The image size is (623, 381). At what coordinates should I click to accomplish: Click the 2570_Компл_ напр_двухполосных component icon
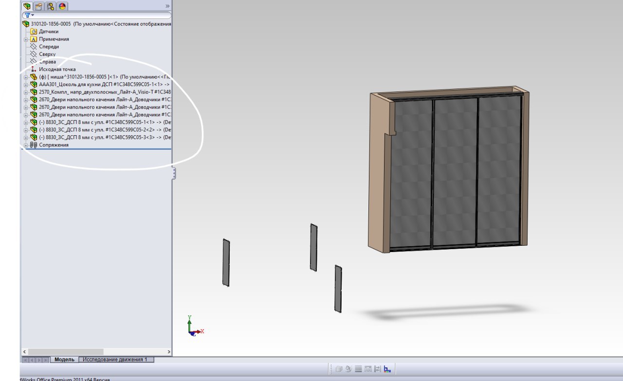(x=34, y=92)
